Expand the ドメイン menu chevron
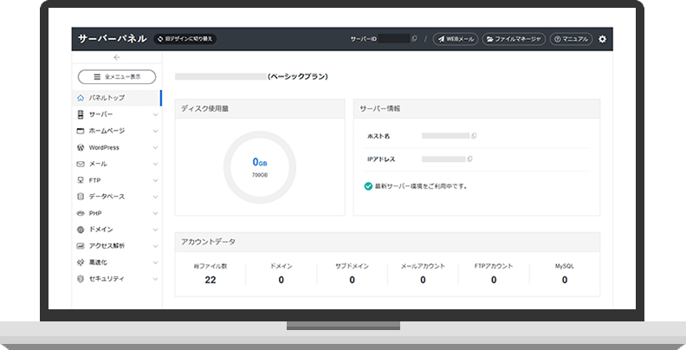Image resolution: width=686 pixels, height=350 pixels. pos(155,230)
